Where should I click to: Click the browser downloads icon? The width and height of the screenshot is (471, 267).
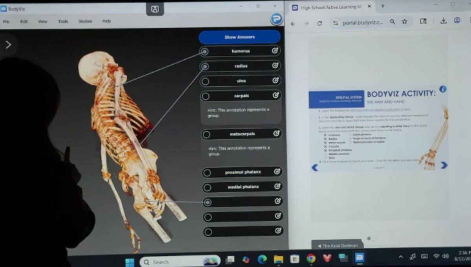click(443, 21)
